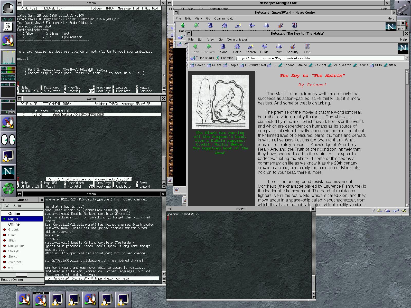Open Navigator from the Netscape component bar
Image resolution: width=411 pixels, height=308 pixels.
(379, 211)
